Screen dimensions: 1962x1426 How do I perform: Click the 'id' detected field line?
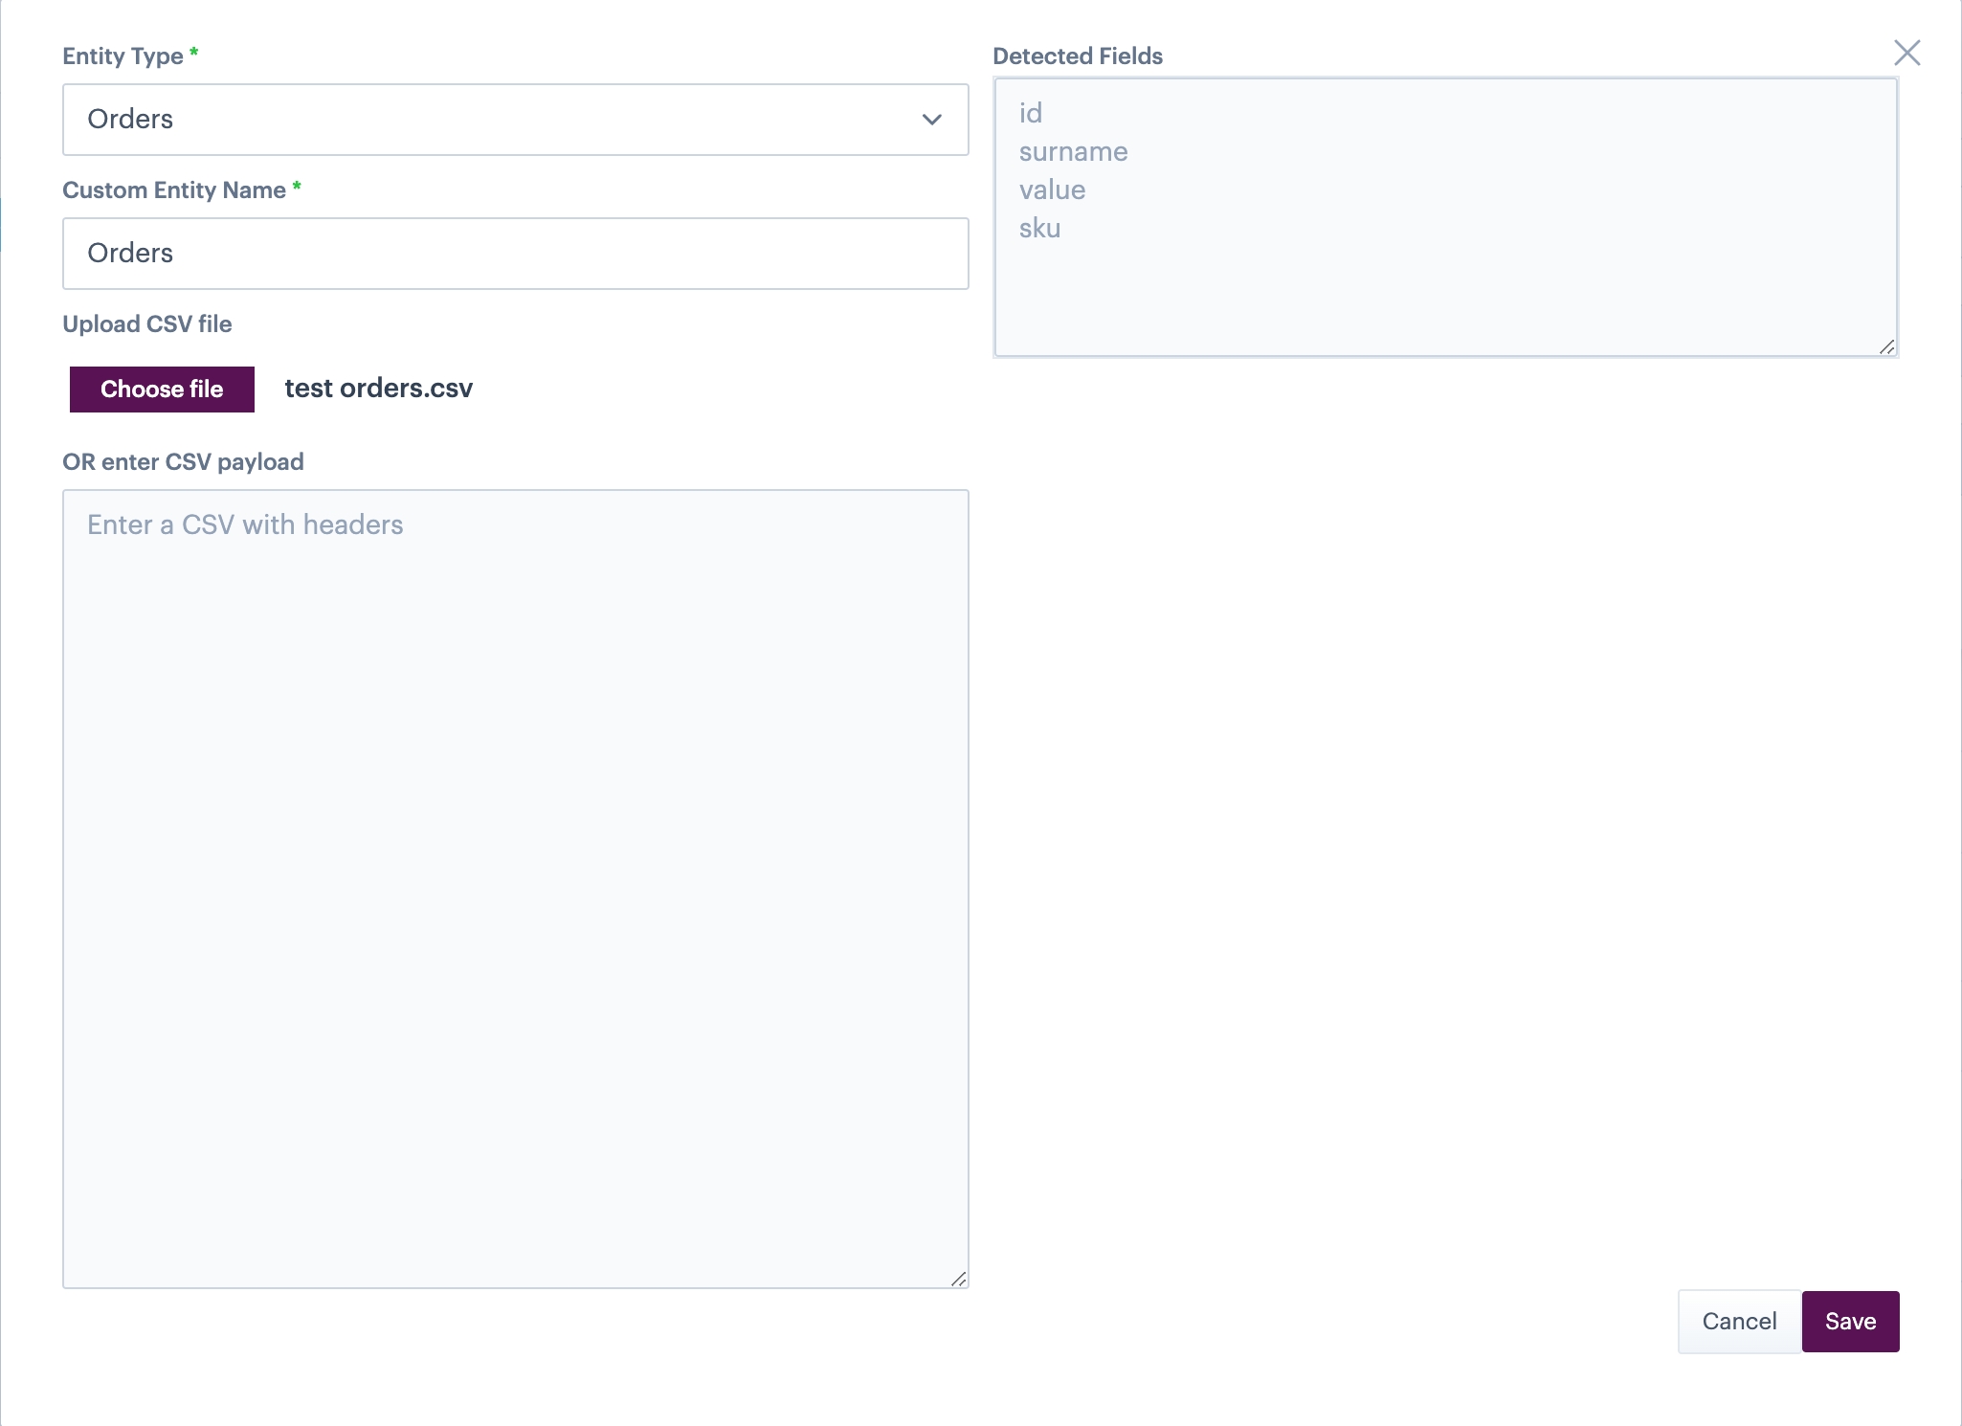pos(1030,114)
